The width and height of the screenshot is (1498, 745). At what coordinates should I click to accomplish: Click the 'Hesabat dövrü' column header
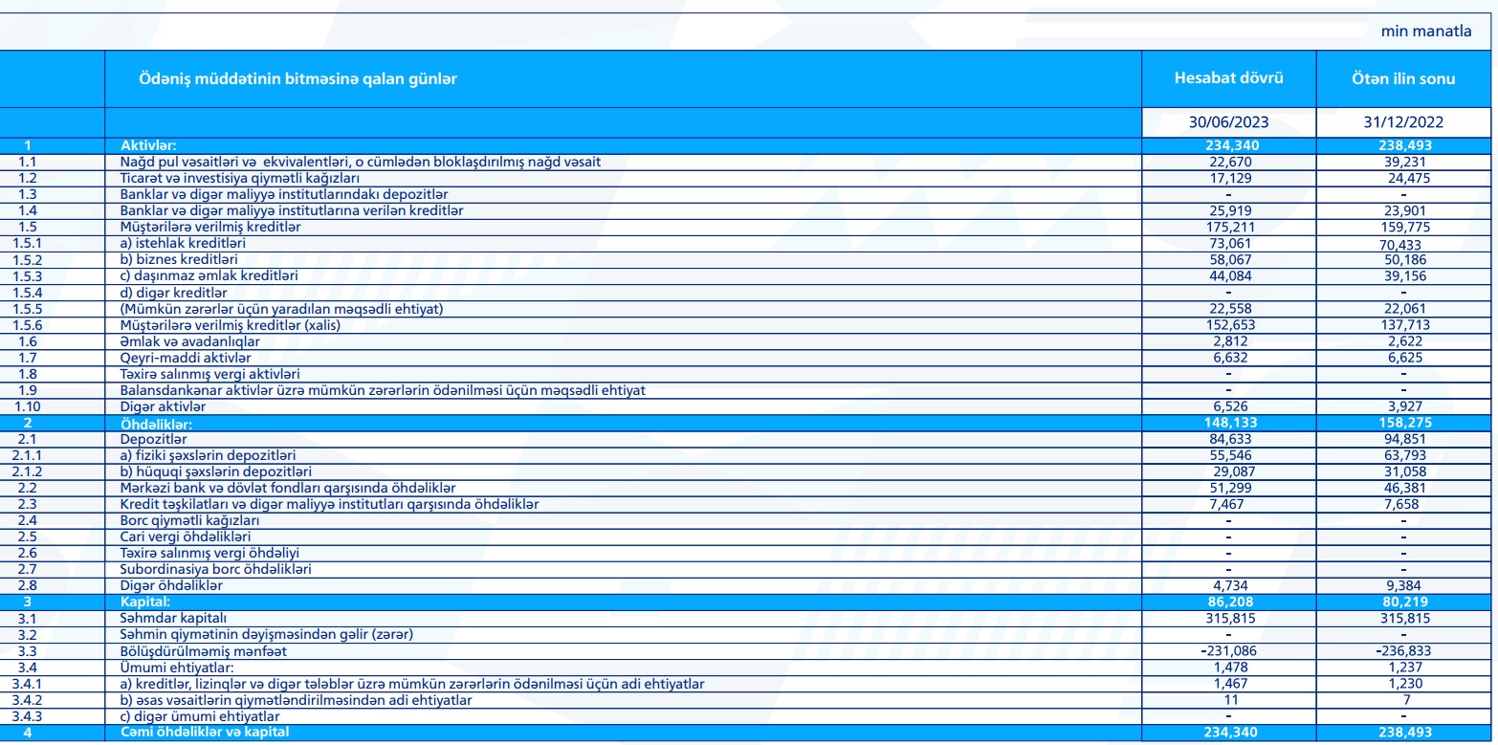pos(1228,77)
